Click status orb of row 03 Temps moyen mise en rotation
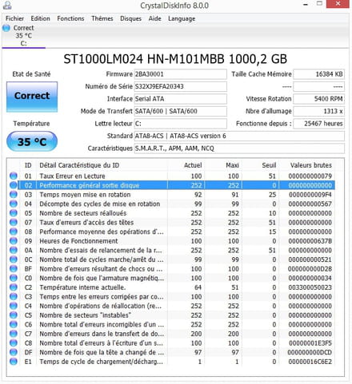 (x=14, y=194)
